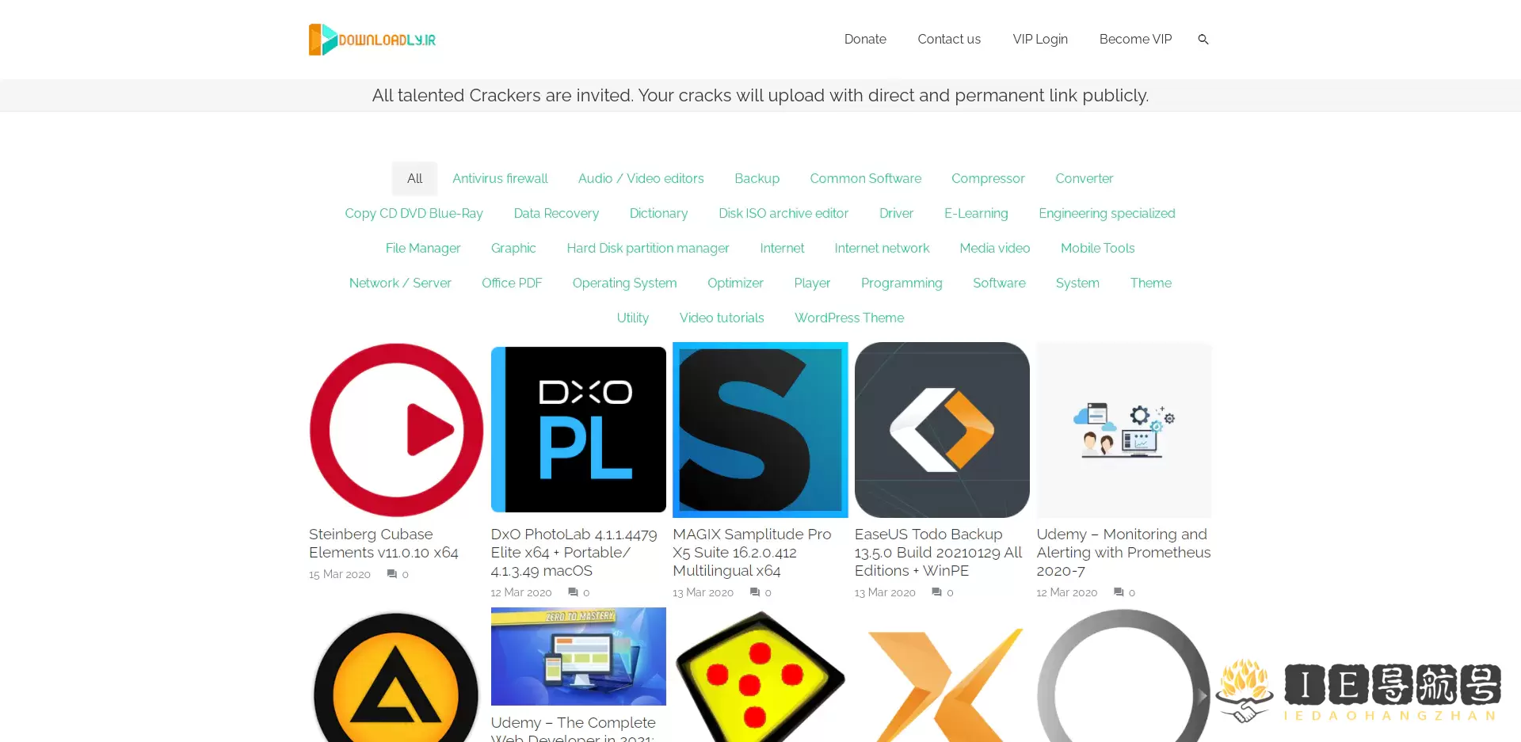Click the search magnifier icon in header
1521x742 pixels.
1203,40
